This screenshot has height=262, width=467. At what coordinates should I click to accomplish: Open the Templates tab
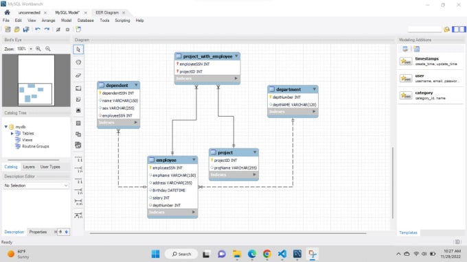coord(408,233)
